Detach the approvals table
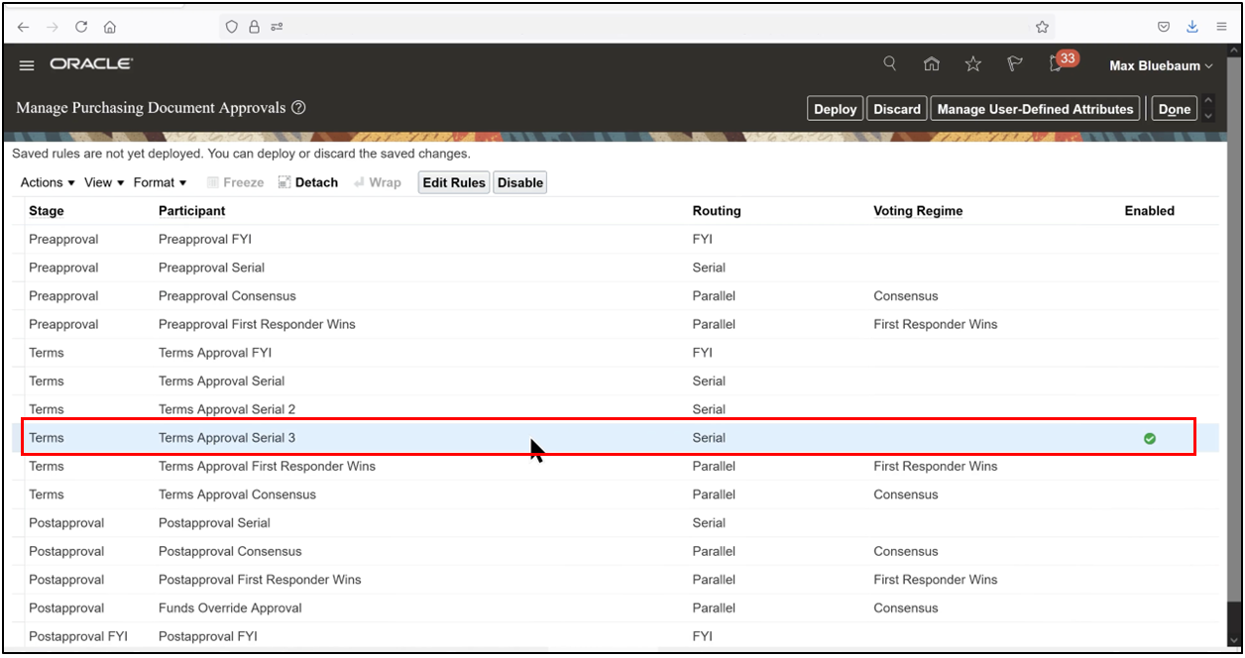 pos(308,181)
